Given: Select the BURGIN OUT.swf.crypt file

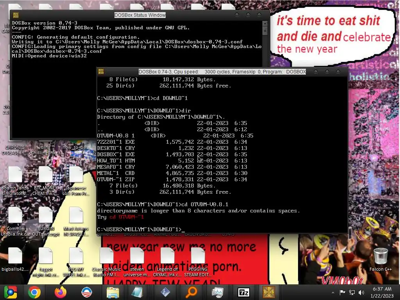Looking at the screenshot, I should (x=46, y=221).
